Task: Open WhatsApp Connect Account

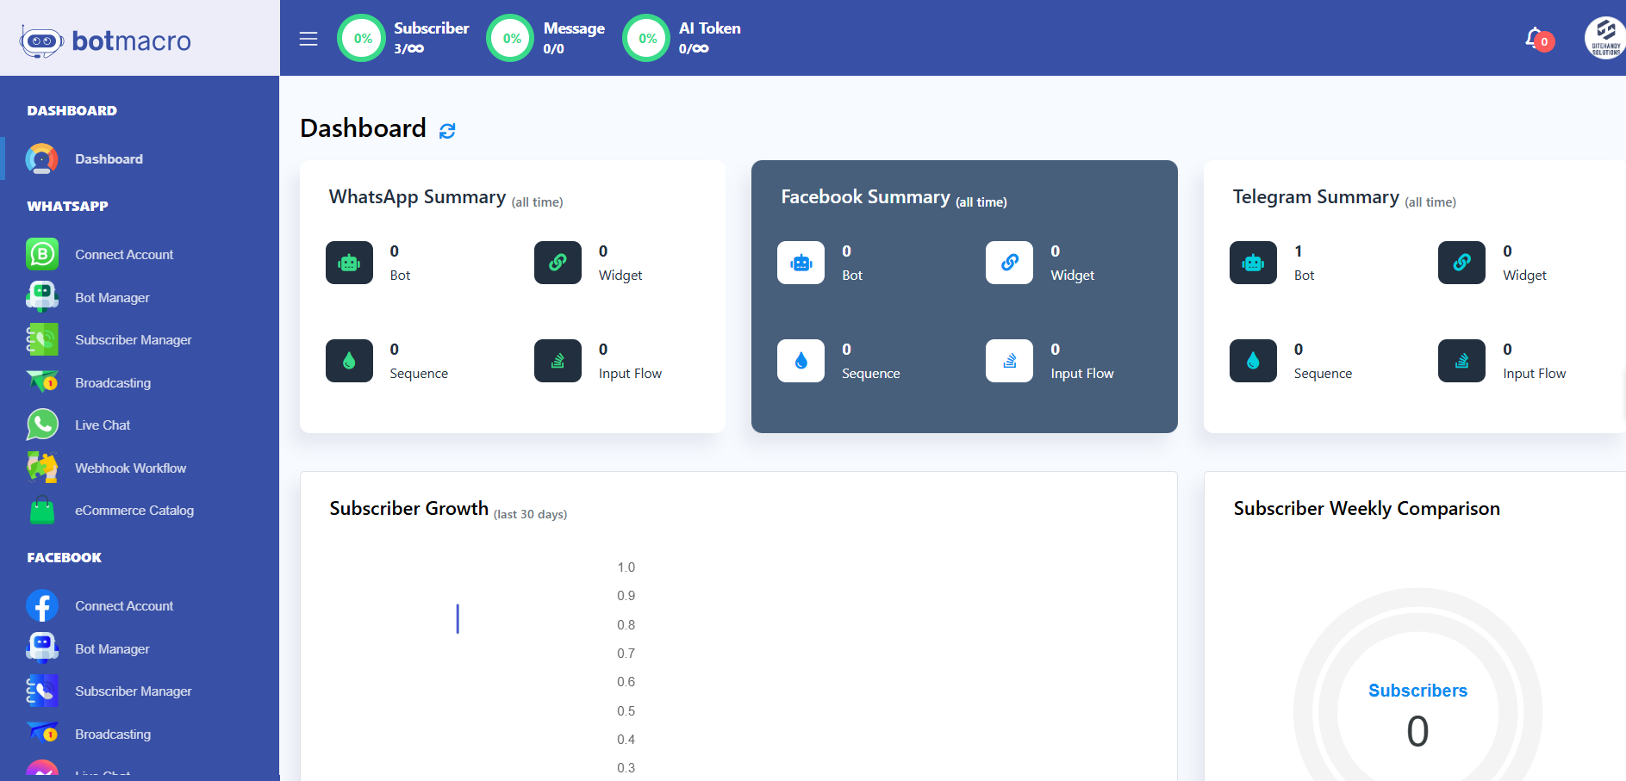Action: [124, 255]
